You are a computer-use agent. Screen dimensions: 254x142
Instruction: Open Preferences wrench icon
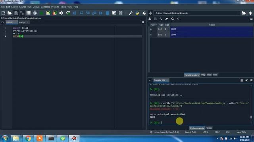click(x=131, y=13)
